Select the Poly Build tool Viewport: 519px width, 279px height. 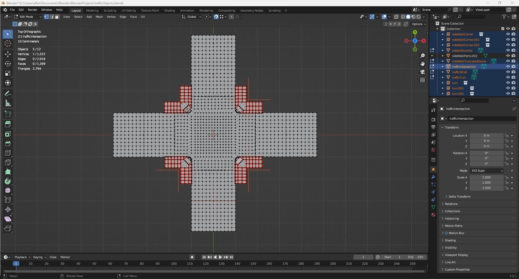click(8, 172)
